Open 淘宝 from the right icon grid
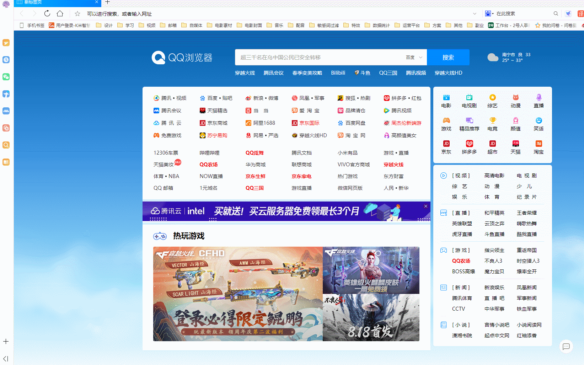The image size is (584, 365). [x=539, y=147]
